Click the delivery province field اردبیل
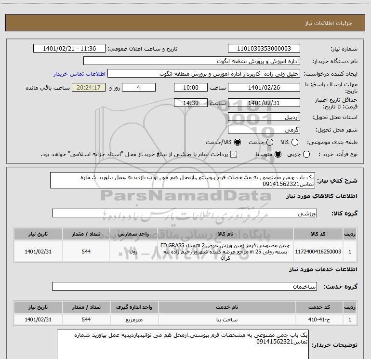This screenshot has height=359, width=371. tap(264, 117)
